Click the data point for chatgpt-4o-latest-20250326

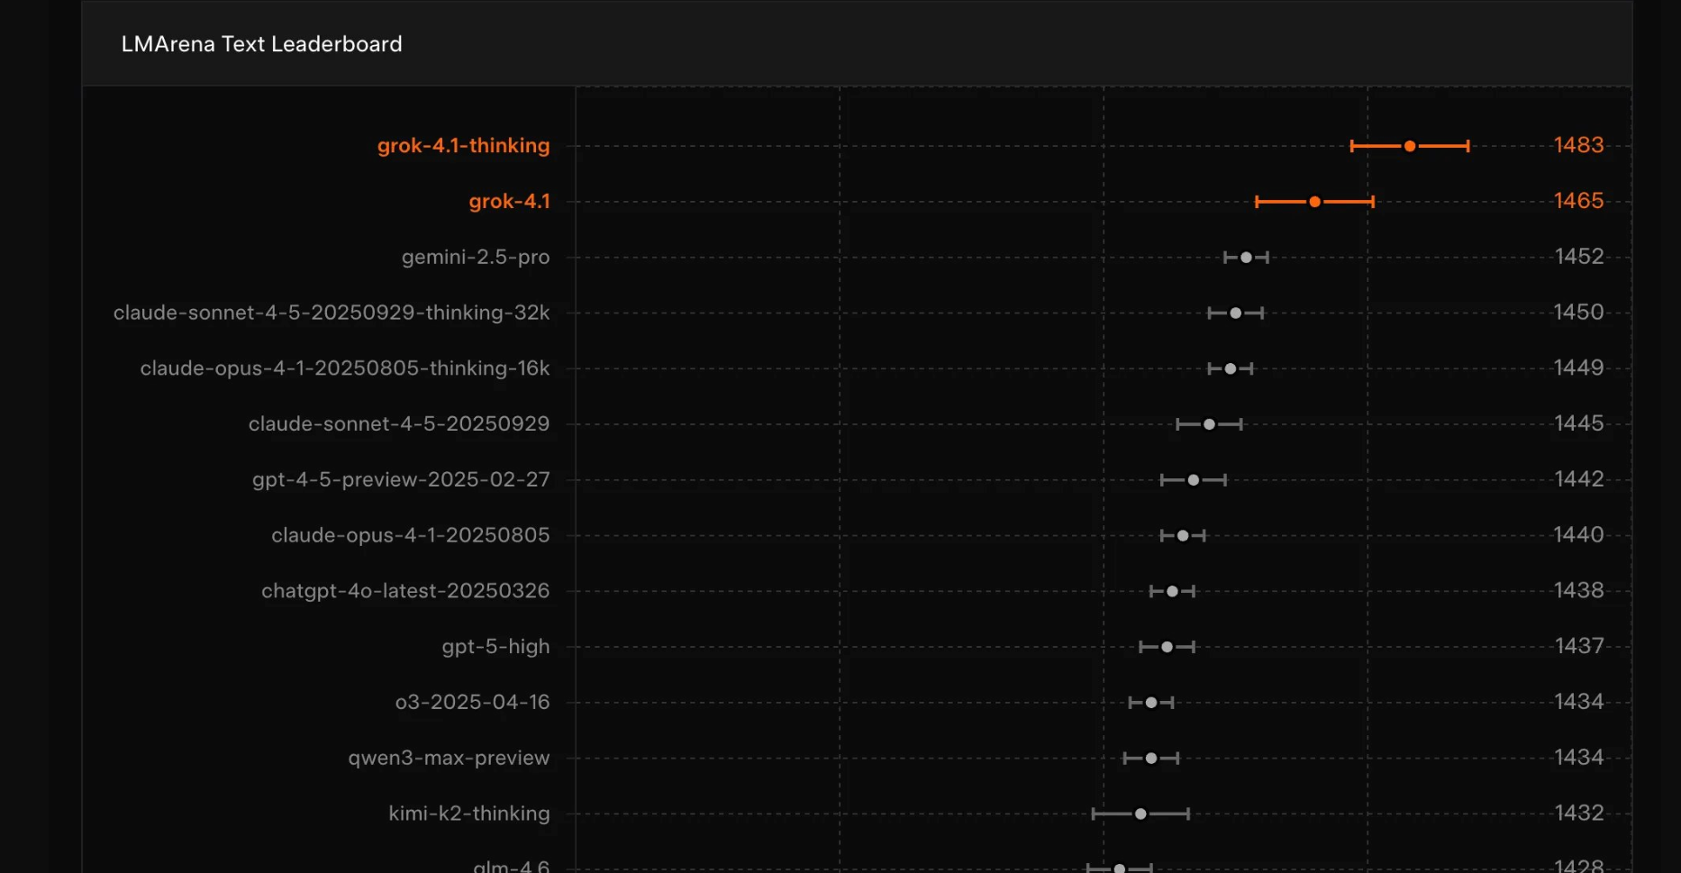[x=1172, y=592]
